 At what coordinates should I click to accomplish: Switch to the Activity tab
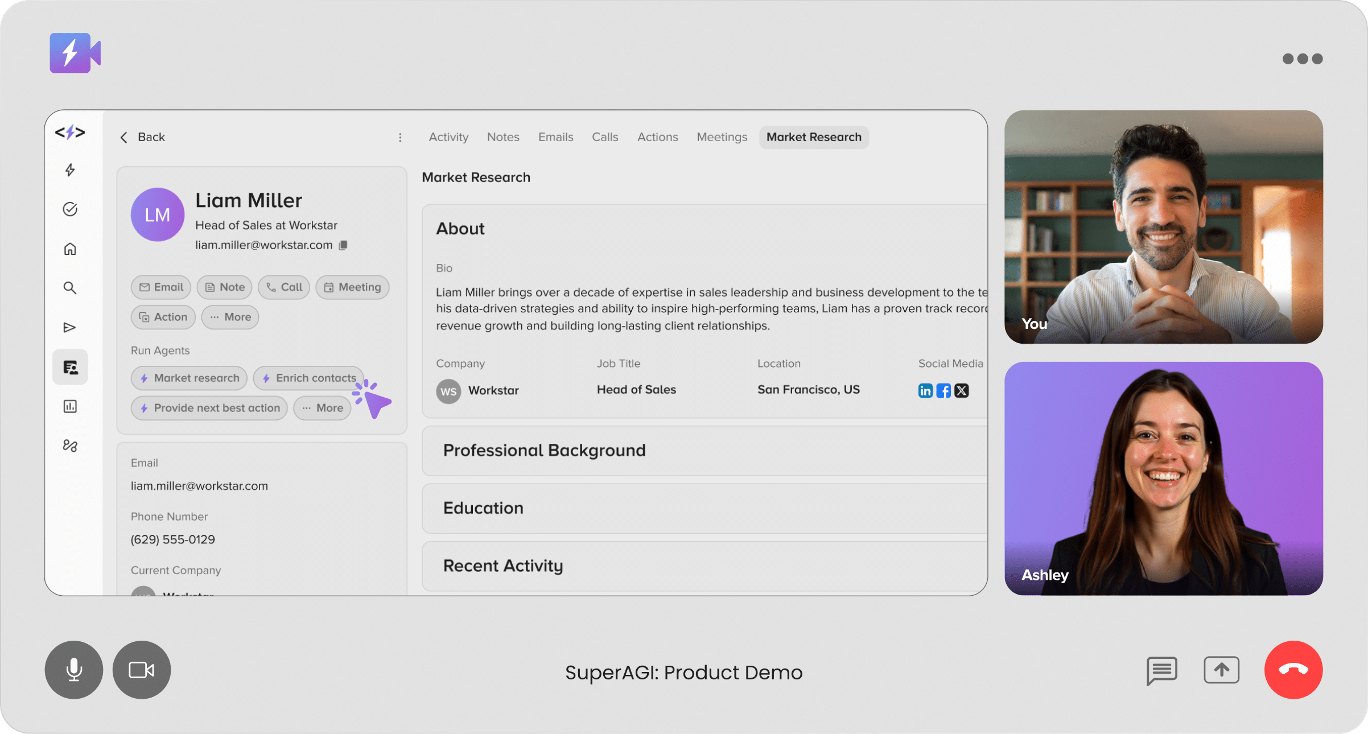pyautogui.click(x=448, y=137)
